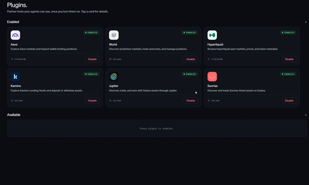The width and height of the screenshot is (309, 185).
Task: Disable the Aave plugin
Action: pyautogui.click(x=92, y=59)
